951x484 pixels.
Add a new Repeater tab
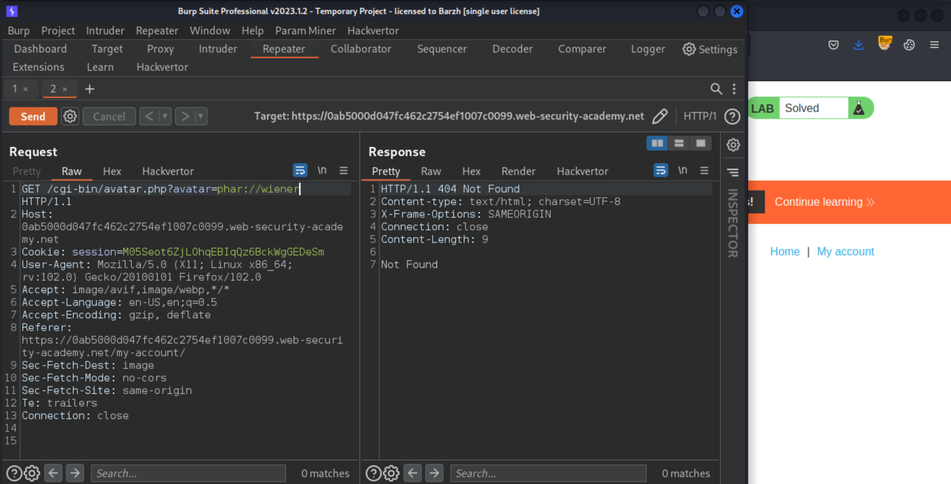pos(90,89)
